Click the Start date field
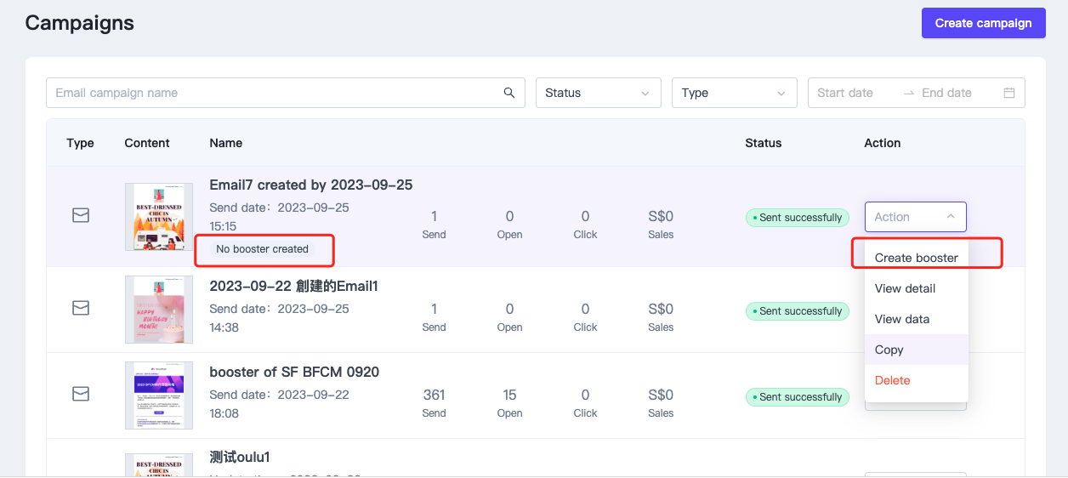 pos(855,93)
